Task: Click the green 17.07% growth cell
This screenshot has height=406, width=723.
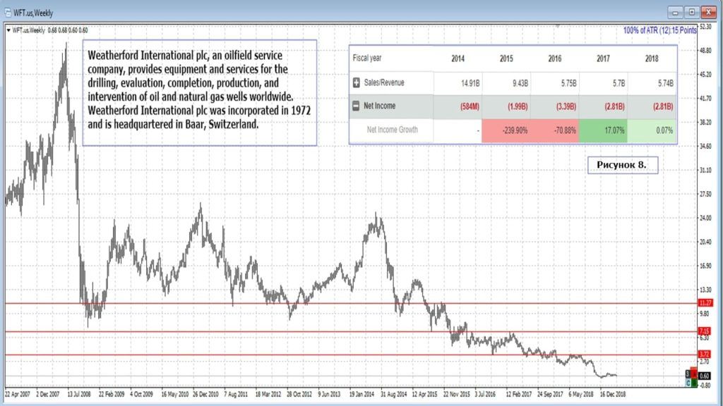Action: click(x=603, y=130)
